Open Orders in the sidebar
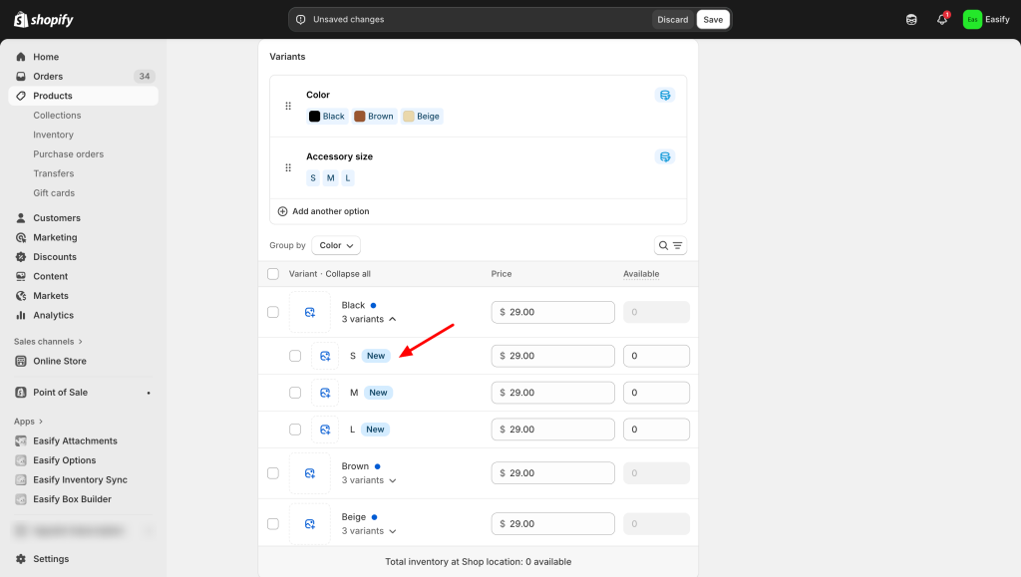 click(48, 76)
